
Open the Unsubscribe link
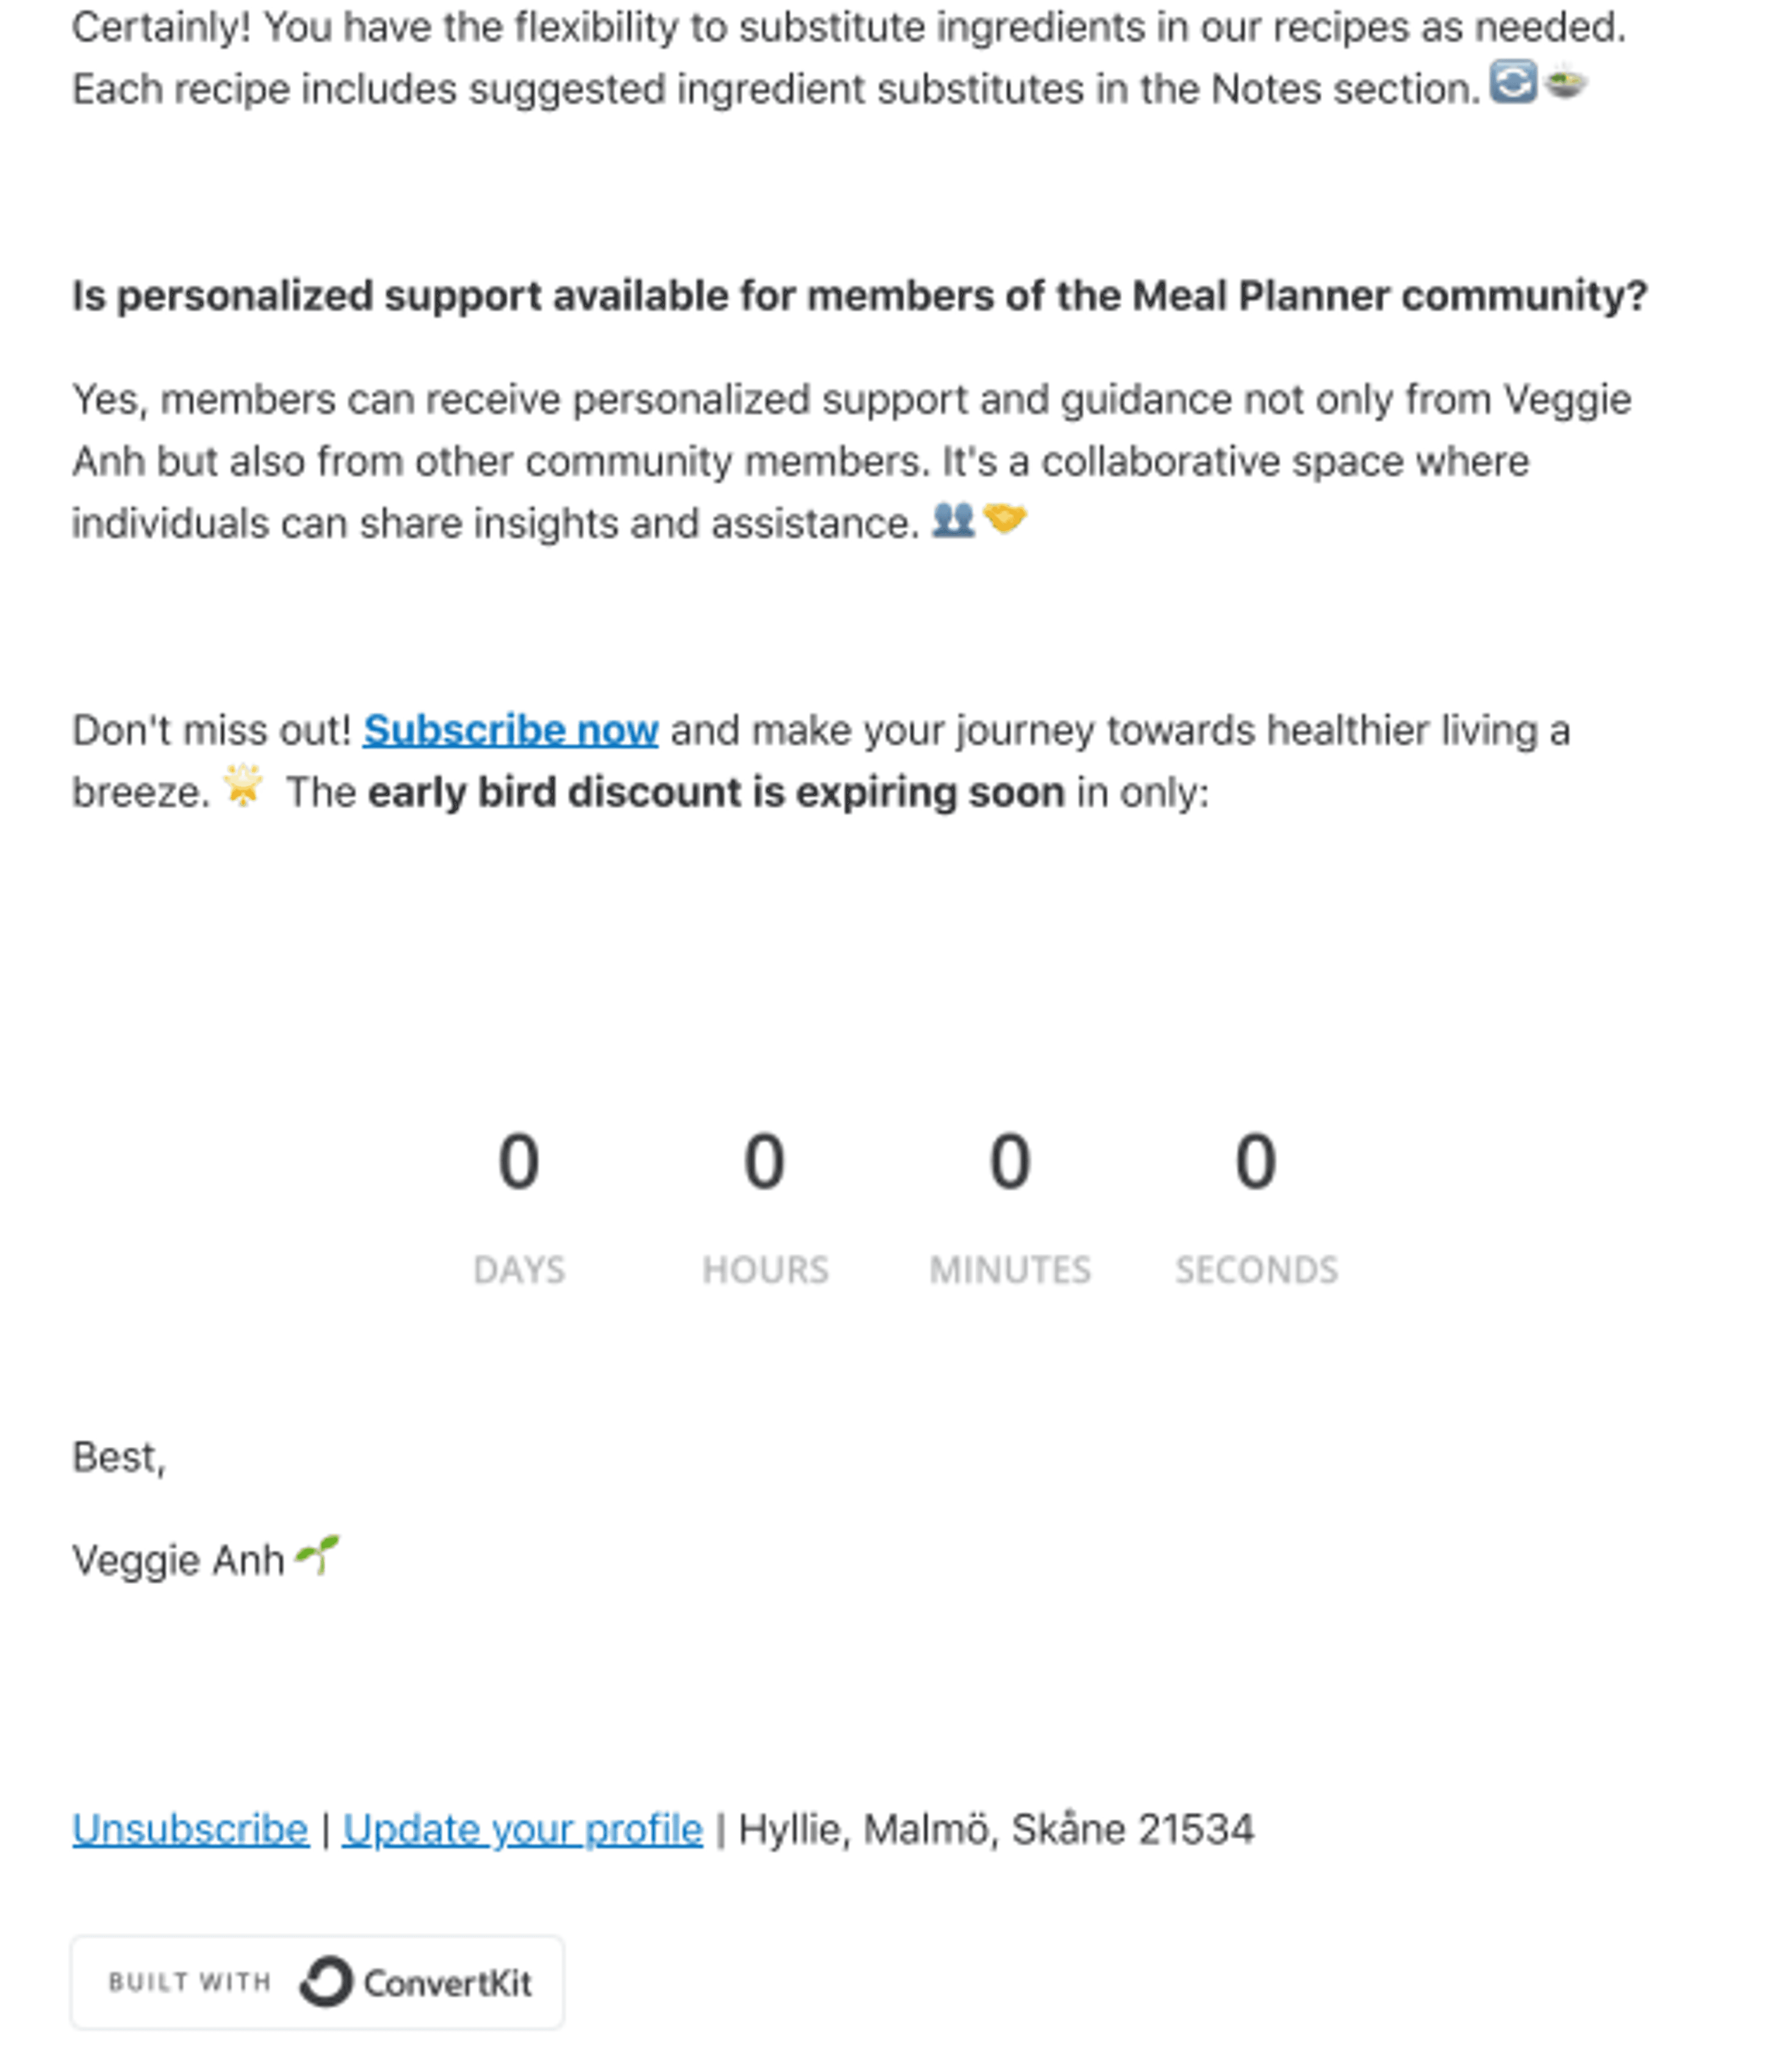[190, 1829]
